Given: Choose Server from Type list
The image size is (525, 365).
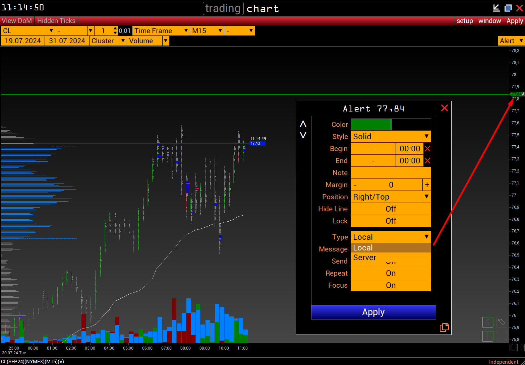Looking at the screenshot, I should click(x=365, y=258).
